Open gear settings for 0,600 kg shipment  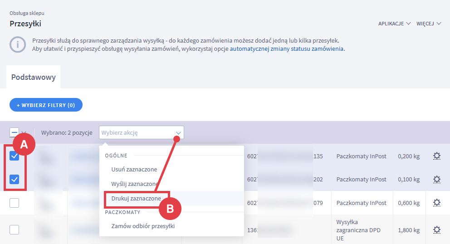436,203
